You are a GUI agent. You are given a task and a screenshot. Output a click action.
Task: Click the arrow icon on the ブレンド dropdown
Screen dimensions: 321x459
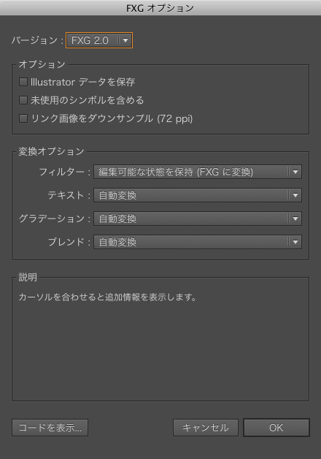[295, 242]
